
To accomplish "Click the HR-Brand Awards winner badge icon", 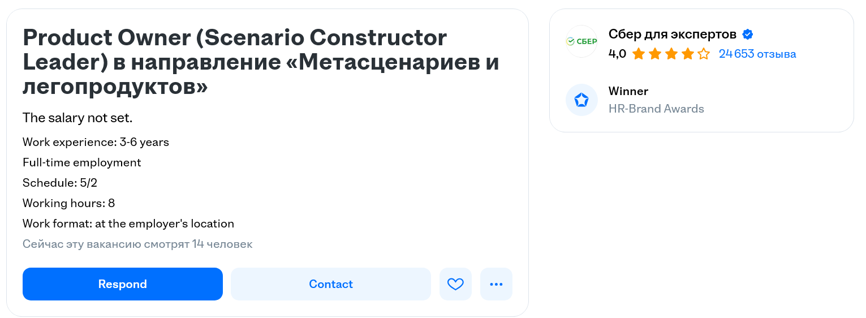I will click(x=581, y=100).
